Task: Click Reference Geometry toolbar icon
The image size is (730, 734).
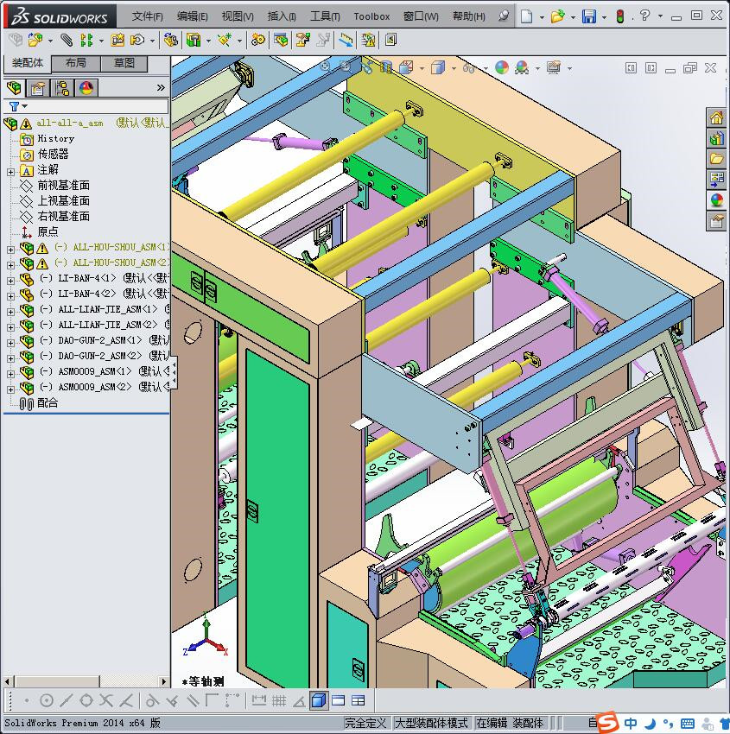Action: click(225, 41)
